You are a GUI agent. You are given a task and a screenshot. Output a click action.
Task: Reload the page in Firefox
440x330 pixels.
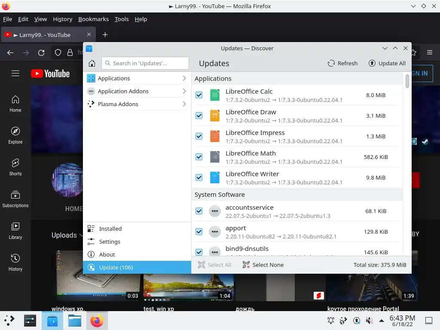41,53
